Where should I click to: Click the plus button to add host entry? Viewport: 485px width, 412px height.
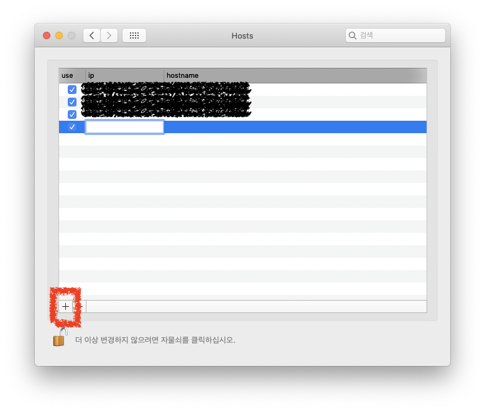tap(65, 306)
